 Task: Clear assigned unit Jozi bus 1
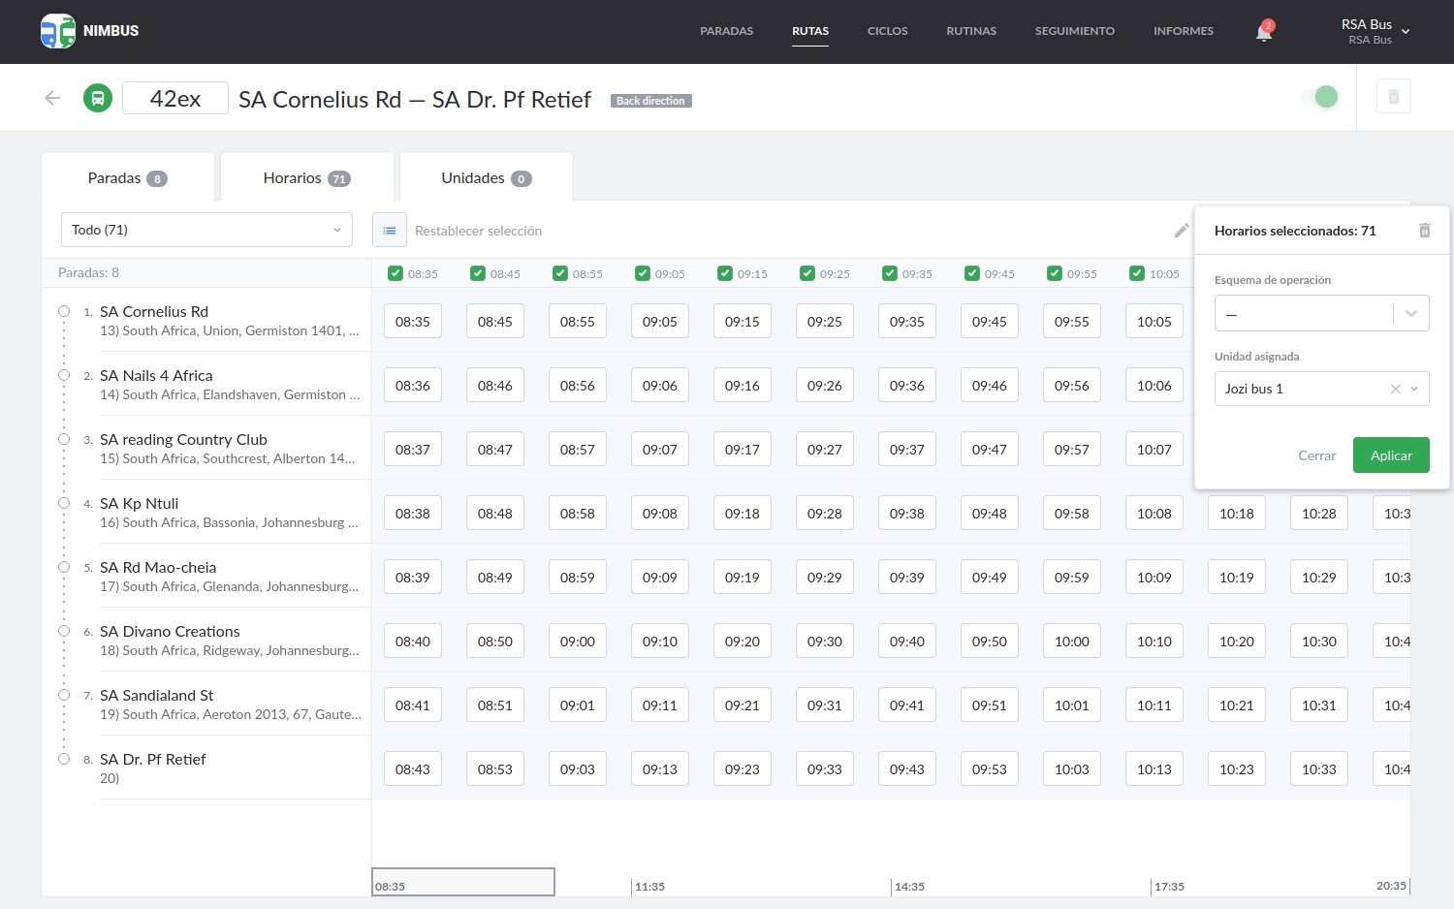tap(1395, 389)
